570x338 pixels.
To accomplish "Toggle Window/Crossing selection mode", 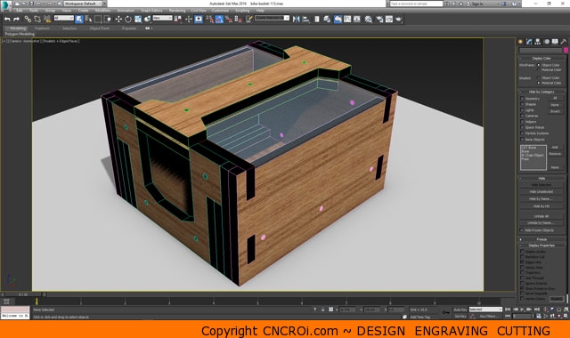I will 107,20.
